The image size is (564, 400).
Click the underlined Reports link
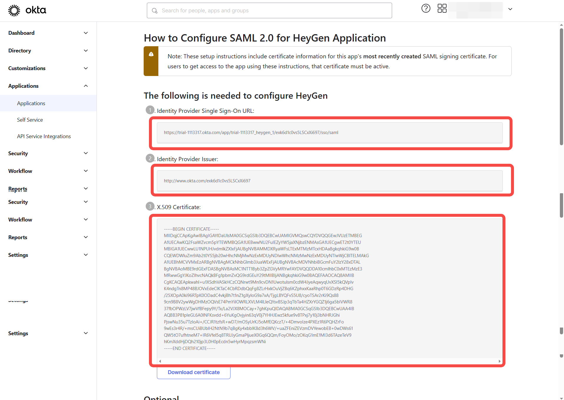[x=18, y=189]
